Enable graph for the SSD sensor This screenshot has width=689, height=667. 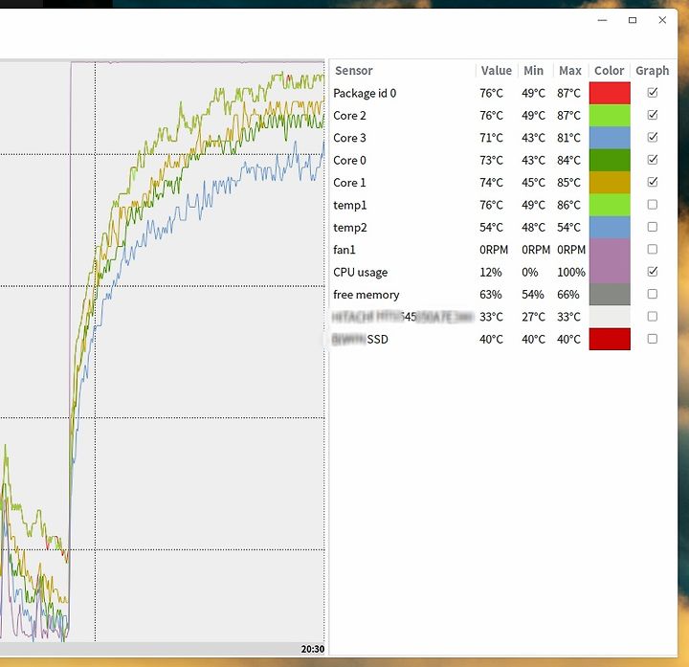[x=652, y=339]
